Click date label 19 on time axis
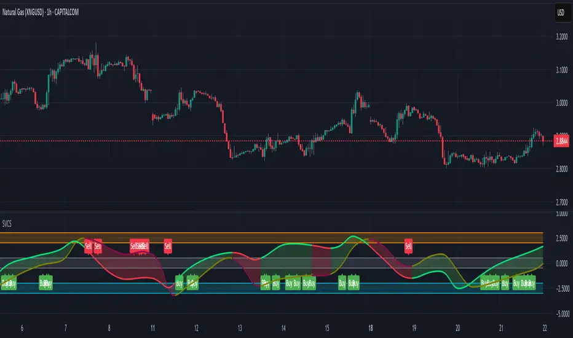This screenshot has width=573, height=338. (x=414, y=328)
